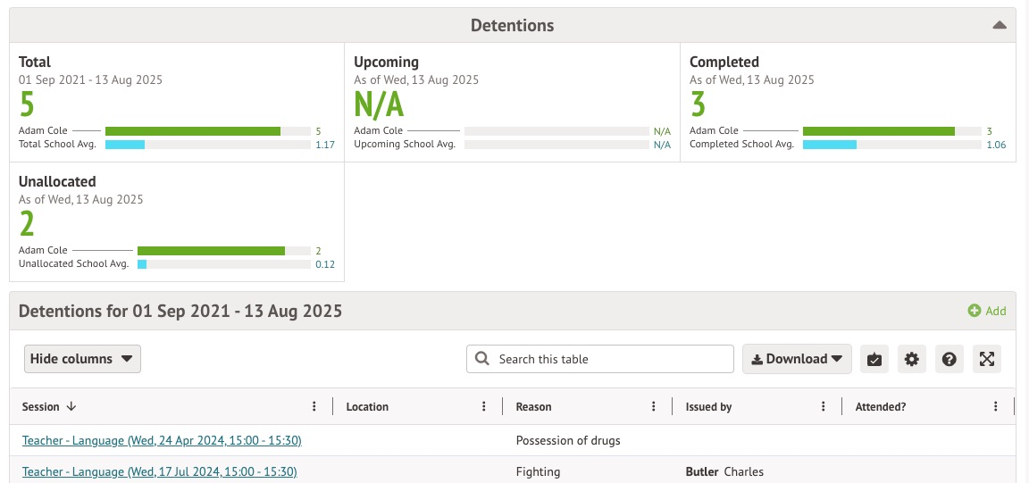The width and height of the screenshot is (1029, 483).
Task: Click Adam Cole's Total green bar
Action: (x=193, y=131)
